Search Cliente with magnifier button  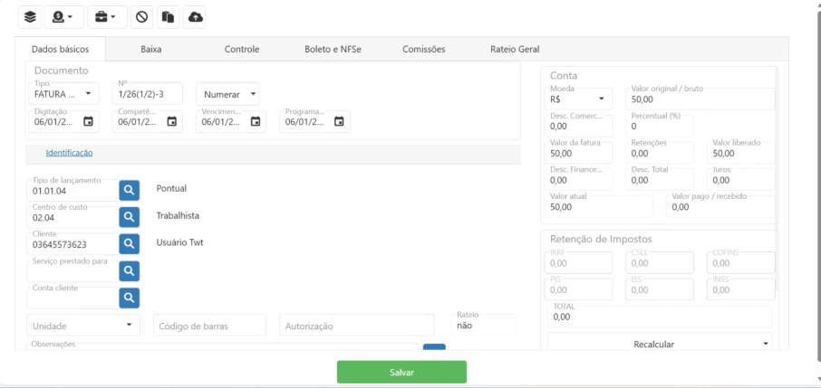coord(129,243)
